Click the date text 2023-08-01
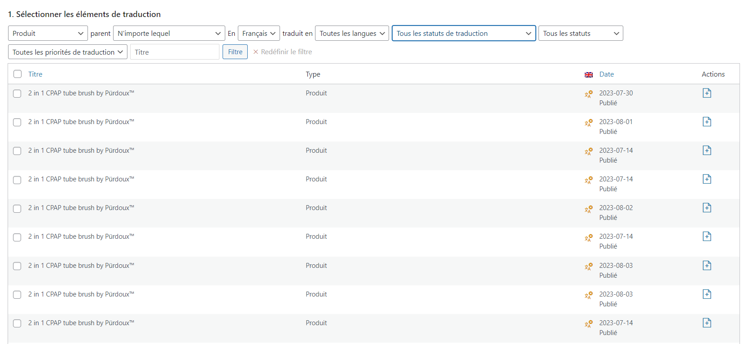The height and width of the screenshot is (344, 744). 616,122
